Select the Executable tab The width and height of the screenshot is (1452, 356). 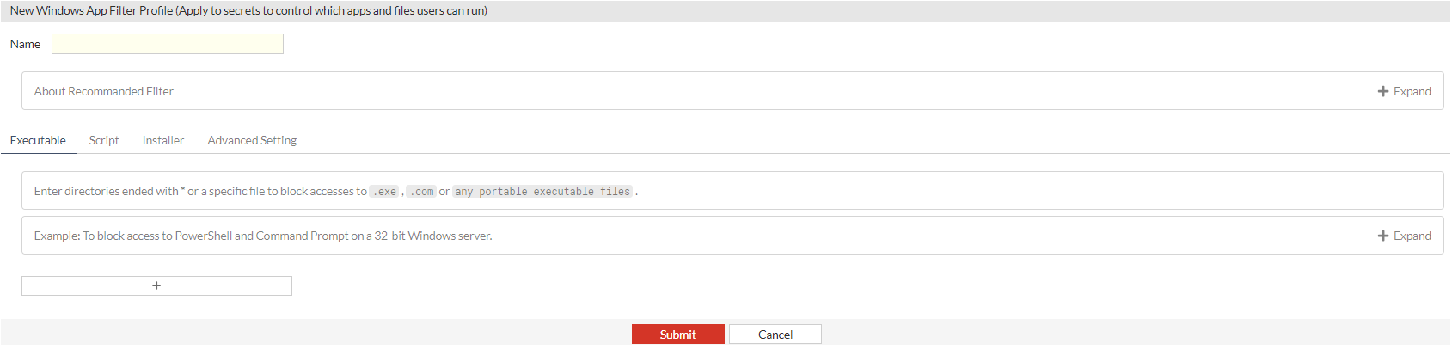[38, 140]
